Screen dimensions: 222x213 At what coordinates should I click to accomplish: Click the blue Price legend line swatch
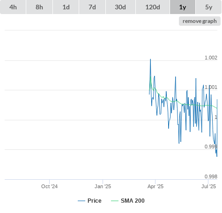point(81,201)
